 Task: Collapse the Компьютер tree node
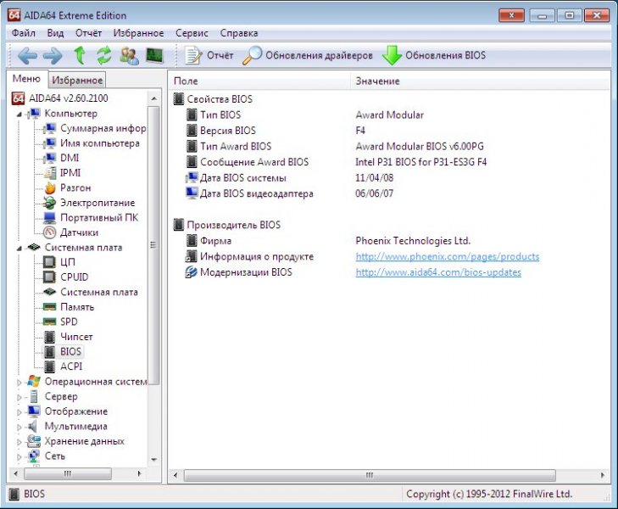(x=20, y=114)
